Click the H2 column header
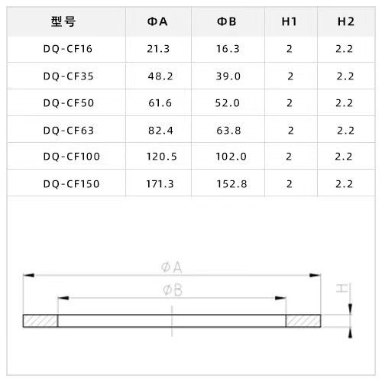The height and width of the screenshot is (382, 382). click(x=346, y=21)
